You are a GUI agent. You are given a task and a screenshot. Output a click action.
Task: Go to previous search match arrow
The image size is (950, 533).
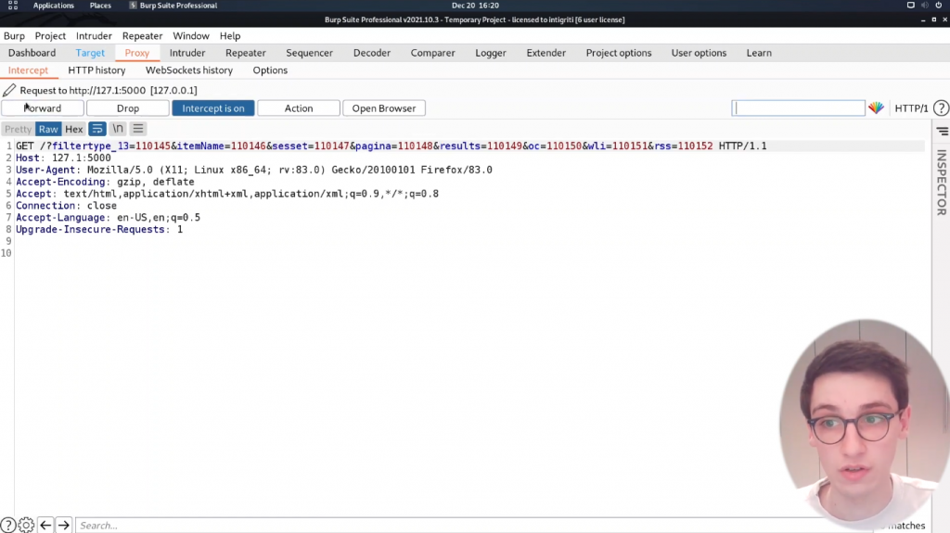45,526
